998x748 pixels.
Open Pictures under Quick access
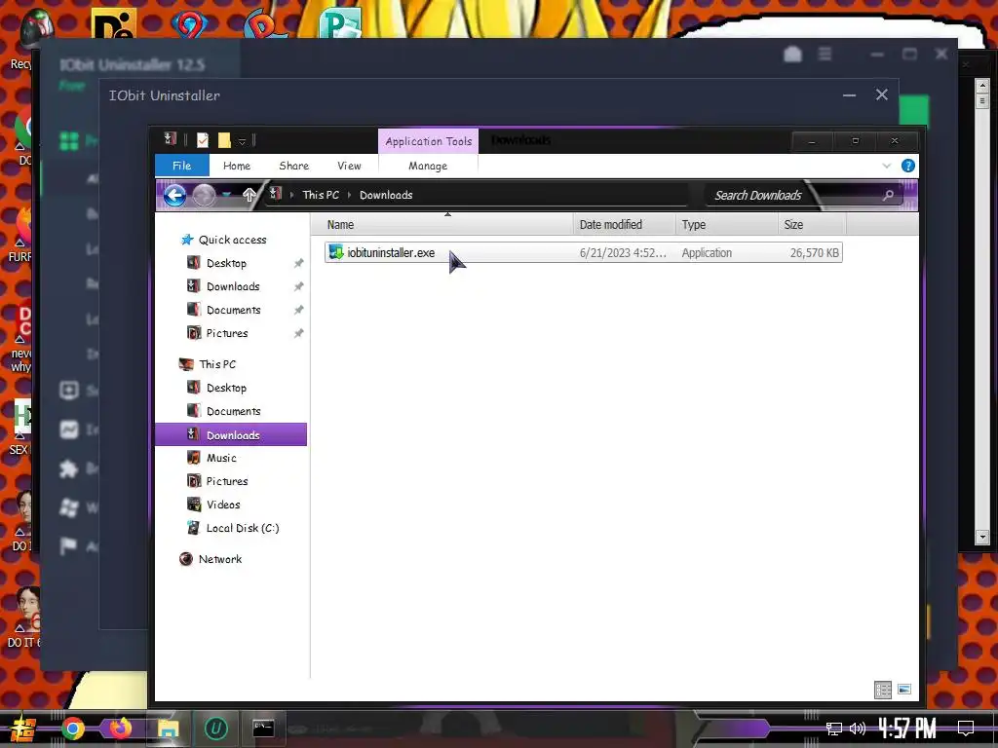click(x=226, y=333)
